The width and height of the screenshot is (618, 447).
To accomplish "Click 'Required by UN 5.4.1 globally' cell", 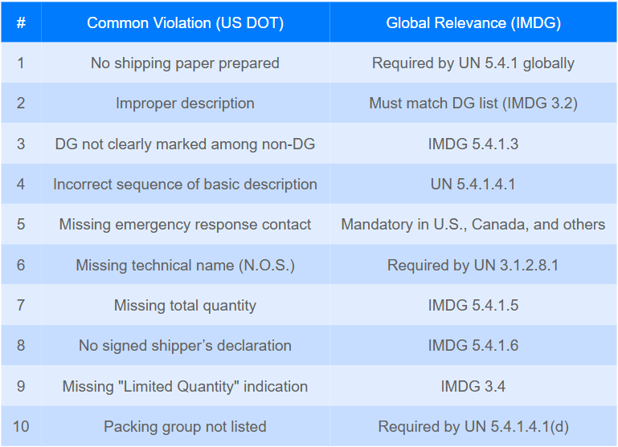I will (x=473, y=63).
